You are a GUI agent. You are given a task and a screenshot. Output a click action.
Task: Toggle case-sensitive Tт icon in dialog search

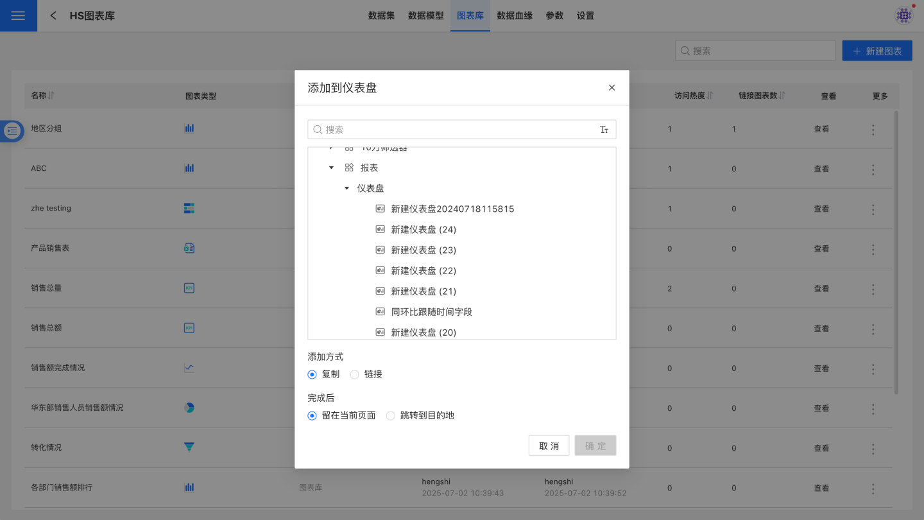[604, 130]
